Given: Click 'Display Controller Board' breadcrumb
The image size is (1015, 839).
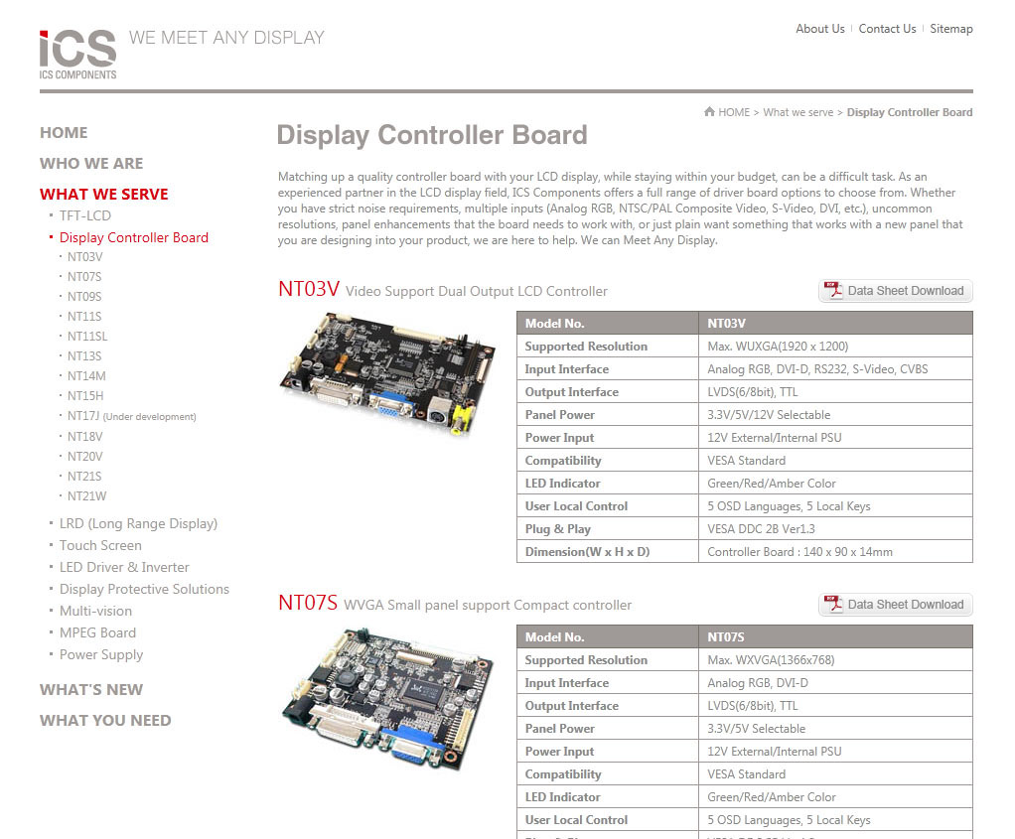Looking at the screenshot, I should click(910, 112).
